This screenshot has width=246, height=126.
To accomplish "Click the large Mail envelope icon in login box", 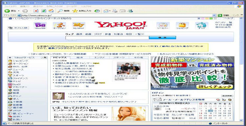I will [x=157, y=99].
